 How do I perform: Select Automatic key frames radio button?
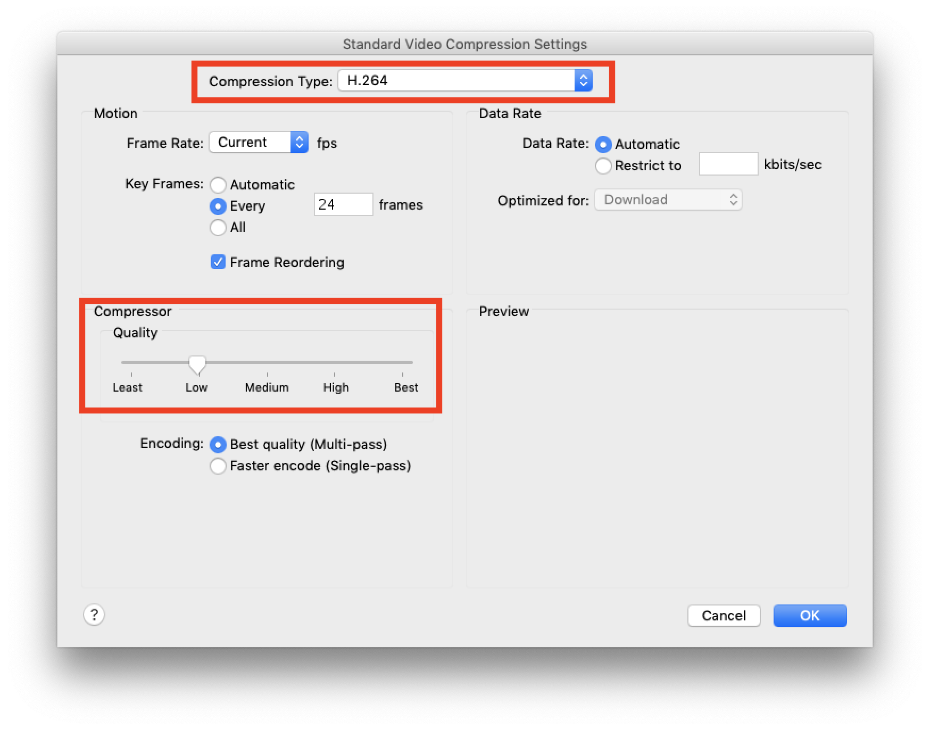pyautogui.click(x=218, y=185)
